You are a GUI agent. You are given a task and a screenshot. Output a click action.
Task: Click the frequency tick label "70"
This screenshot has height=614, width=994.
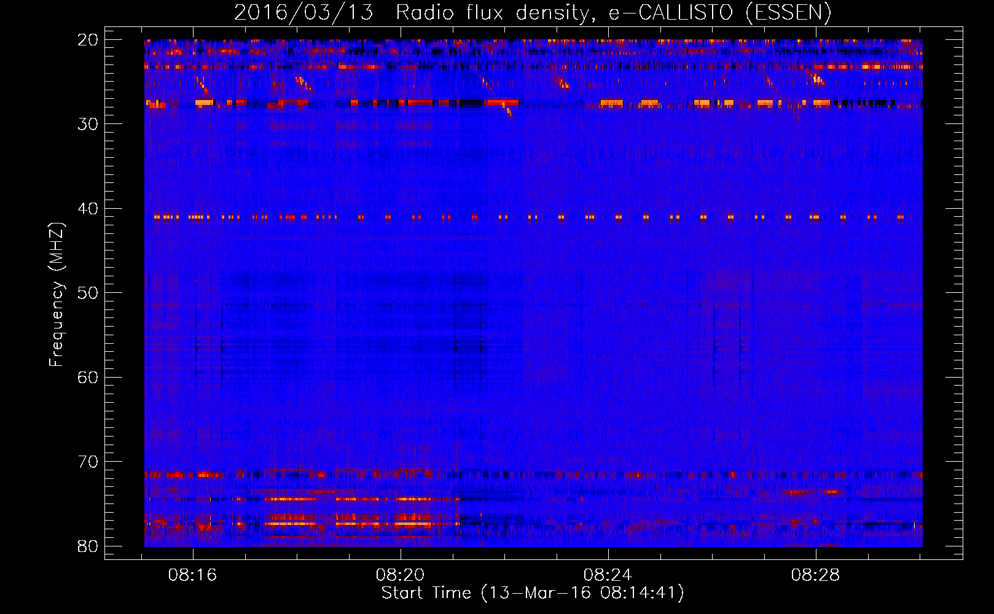tap(88, 462)
